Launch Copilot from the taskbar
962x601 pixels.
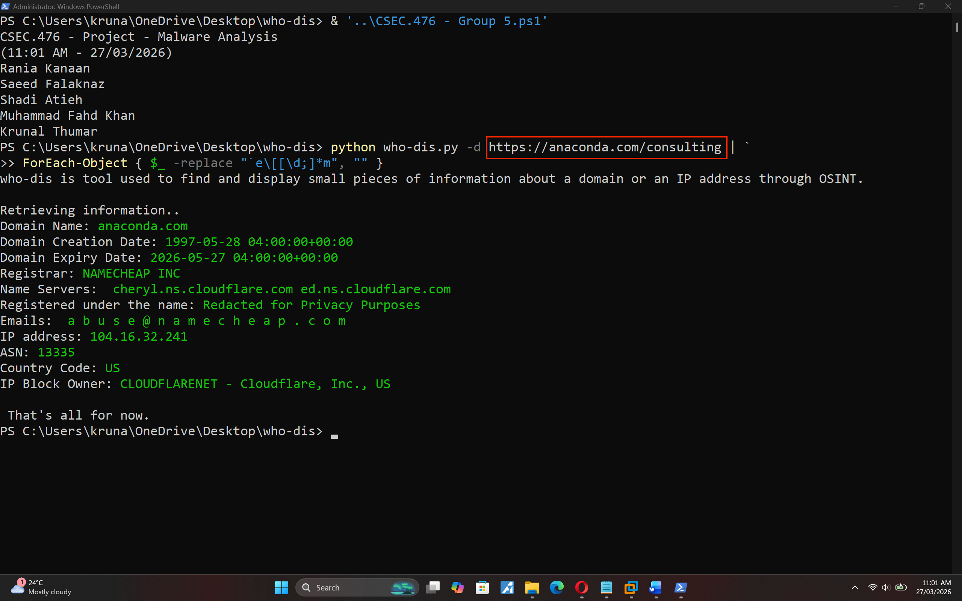pos(458,587)
